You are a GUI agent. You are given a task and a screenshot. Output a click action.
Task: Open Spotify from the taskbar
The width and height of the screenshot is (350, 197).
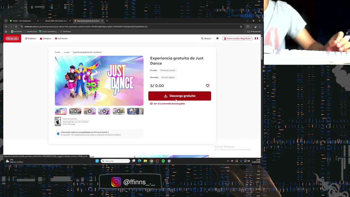pos(163,161)
